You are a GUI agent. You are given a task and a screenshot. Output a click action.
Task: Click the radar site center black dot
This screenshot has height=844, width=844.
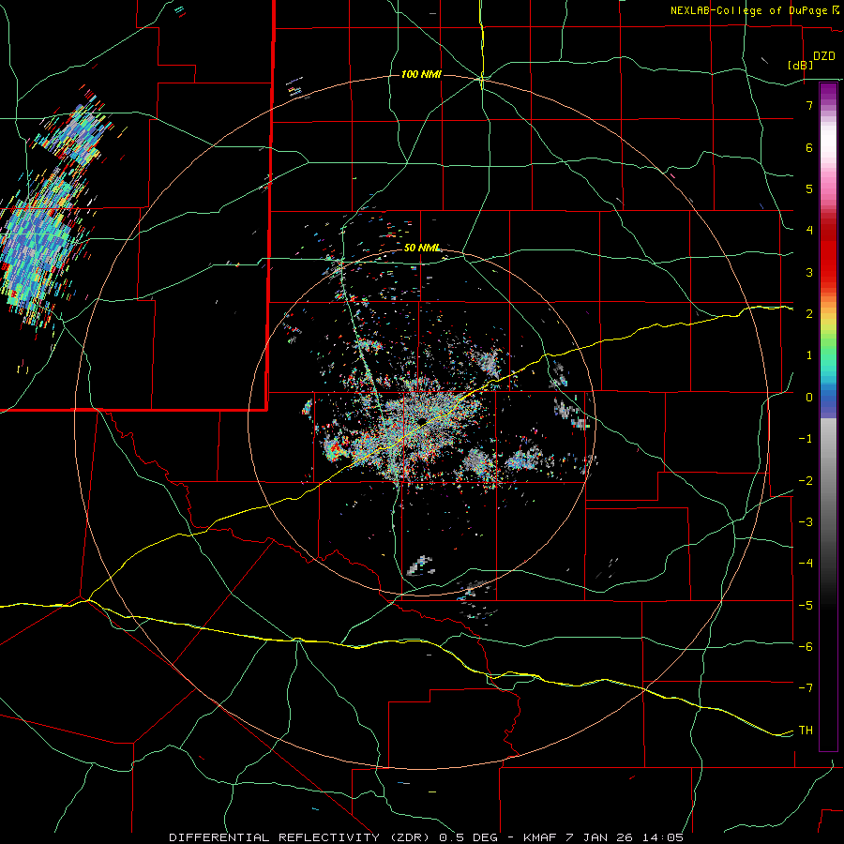(x=421, y=421)
